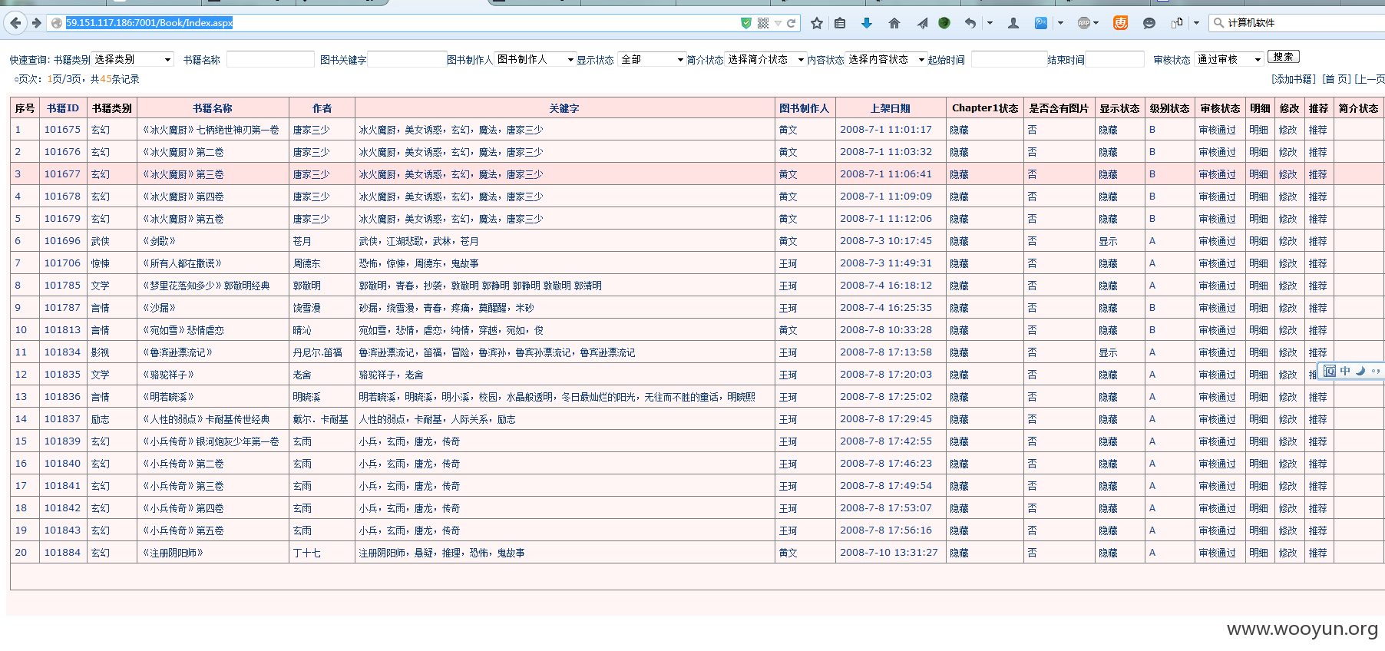Expand the 书籍类别 category dropdown

pos(133,59)
